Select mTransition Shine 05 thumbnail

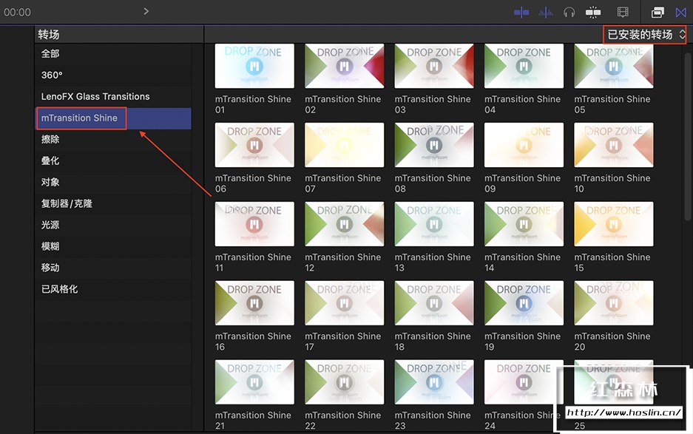click(x=613, y=66)
